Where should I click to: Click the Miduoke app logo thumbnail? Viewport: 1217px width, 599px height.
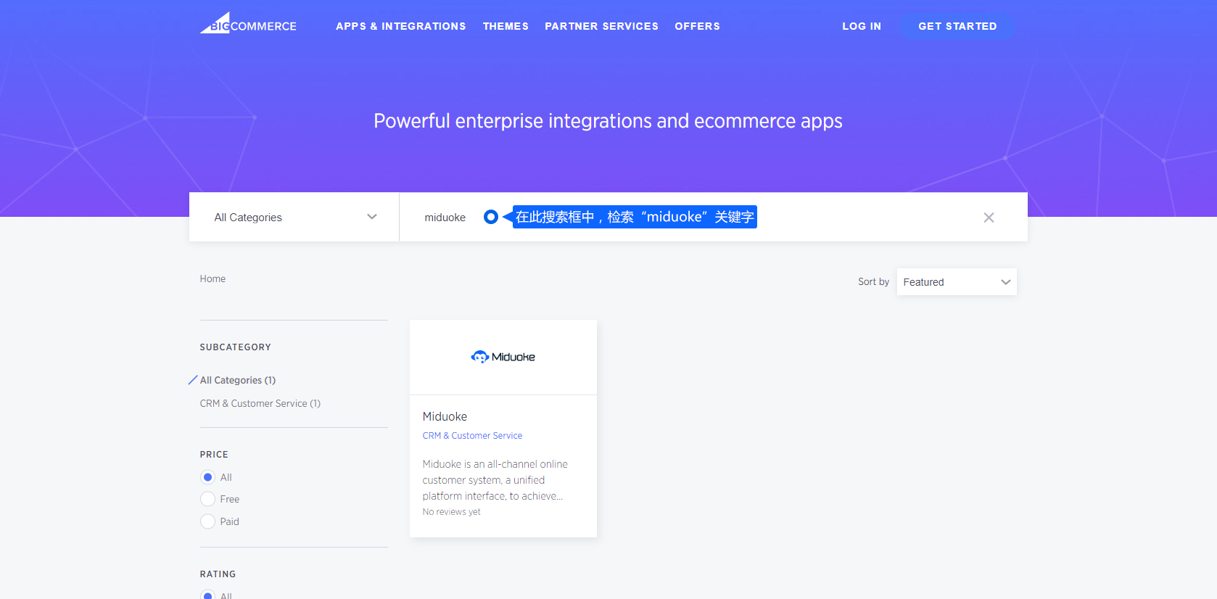point(503,357)
